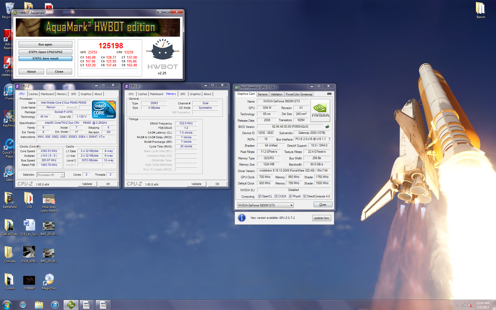Click Close button in Aquamark window
Viewport: 496px width, 310px height.
pyautogui.click(x=59, y=72)
